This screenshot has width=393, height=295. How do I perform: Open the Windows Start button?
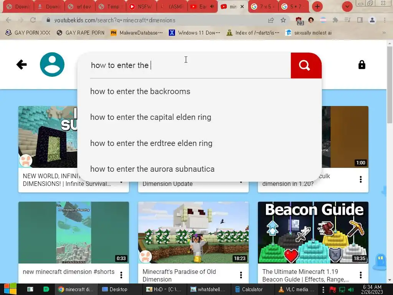tap(10, 289)
